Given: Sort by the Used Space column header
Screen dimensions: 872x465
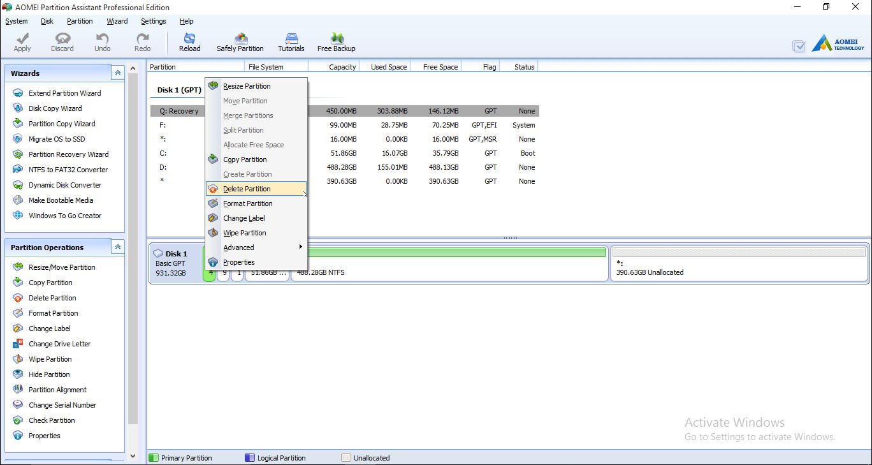Looking at the screenshot, I should click(385, 67).
